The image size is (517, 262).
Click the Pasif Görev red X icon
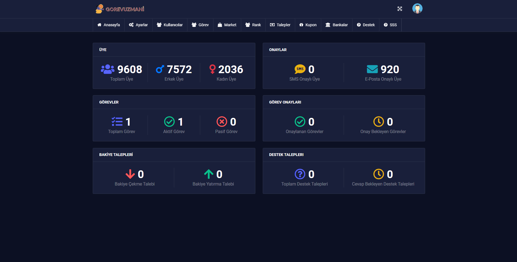point(222,121)
